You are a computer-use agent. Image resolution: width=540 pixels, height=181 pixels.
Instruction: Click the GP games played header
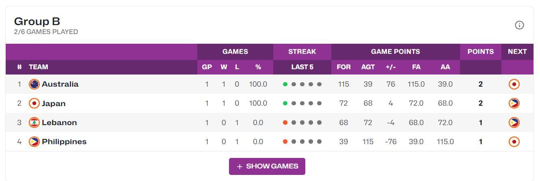207,67
